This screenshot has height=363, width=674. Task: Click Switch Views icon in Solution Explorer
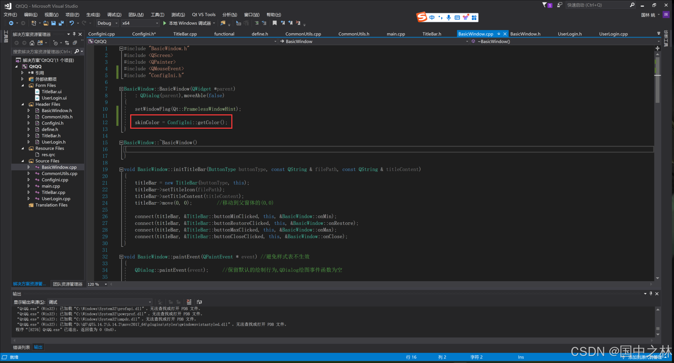coord(40,43)
